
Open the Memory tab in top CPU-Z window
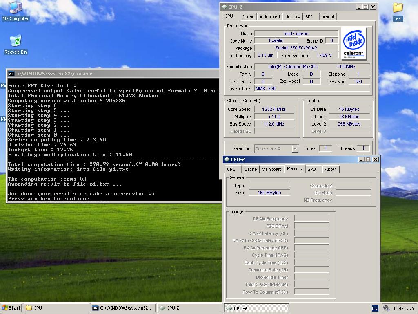292,17
